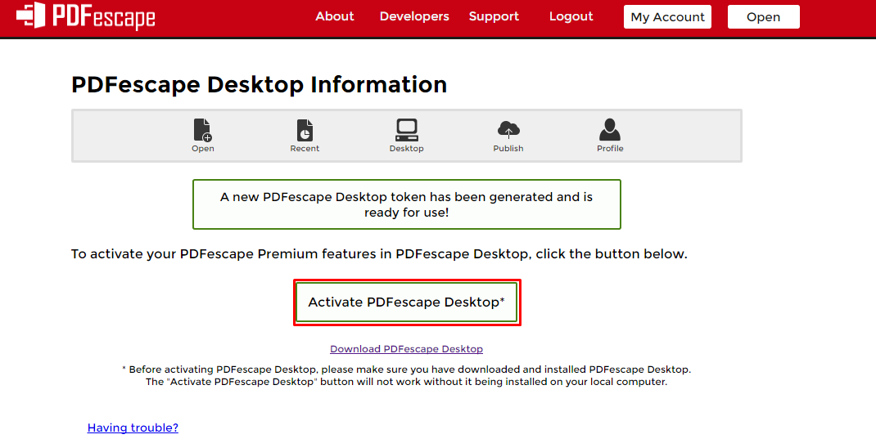
Task: Click the token generated confirmation message
Action: (x=407, y=204)
